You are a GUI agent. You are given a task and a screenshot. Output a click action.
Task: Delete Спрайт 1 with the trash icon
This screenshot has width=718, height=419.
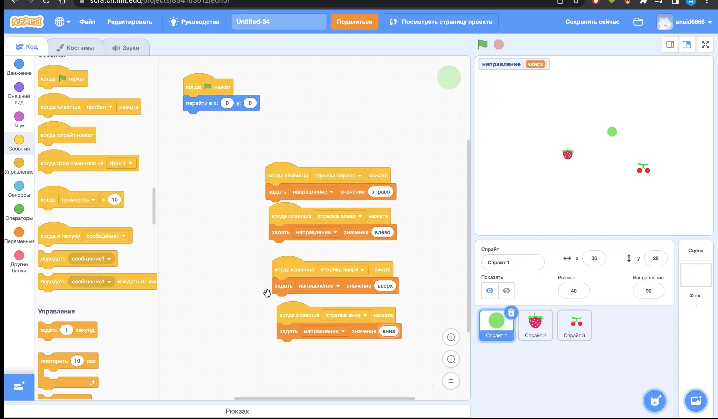point(511,313)
